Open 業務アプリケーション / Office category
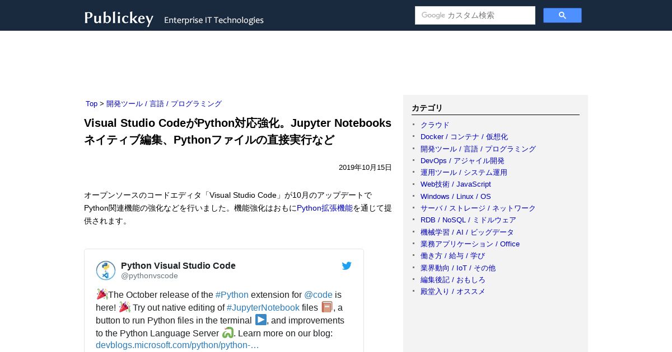Image resolution: width=672 pixels, height=352 pixels. [470, 244]
